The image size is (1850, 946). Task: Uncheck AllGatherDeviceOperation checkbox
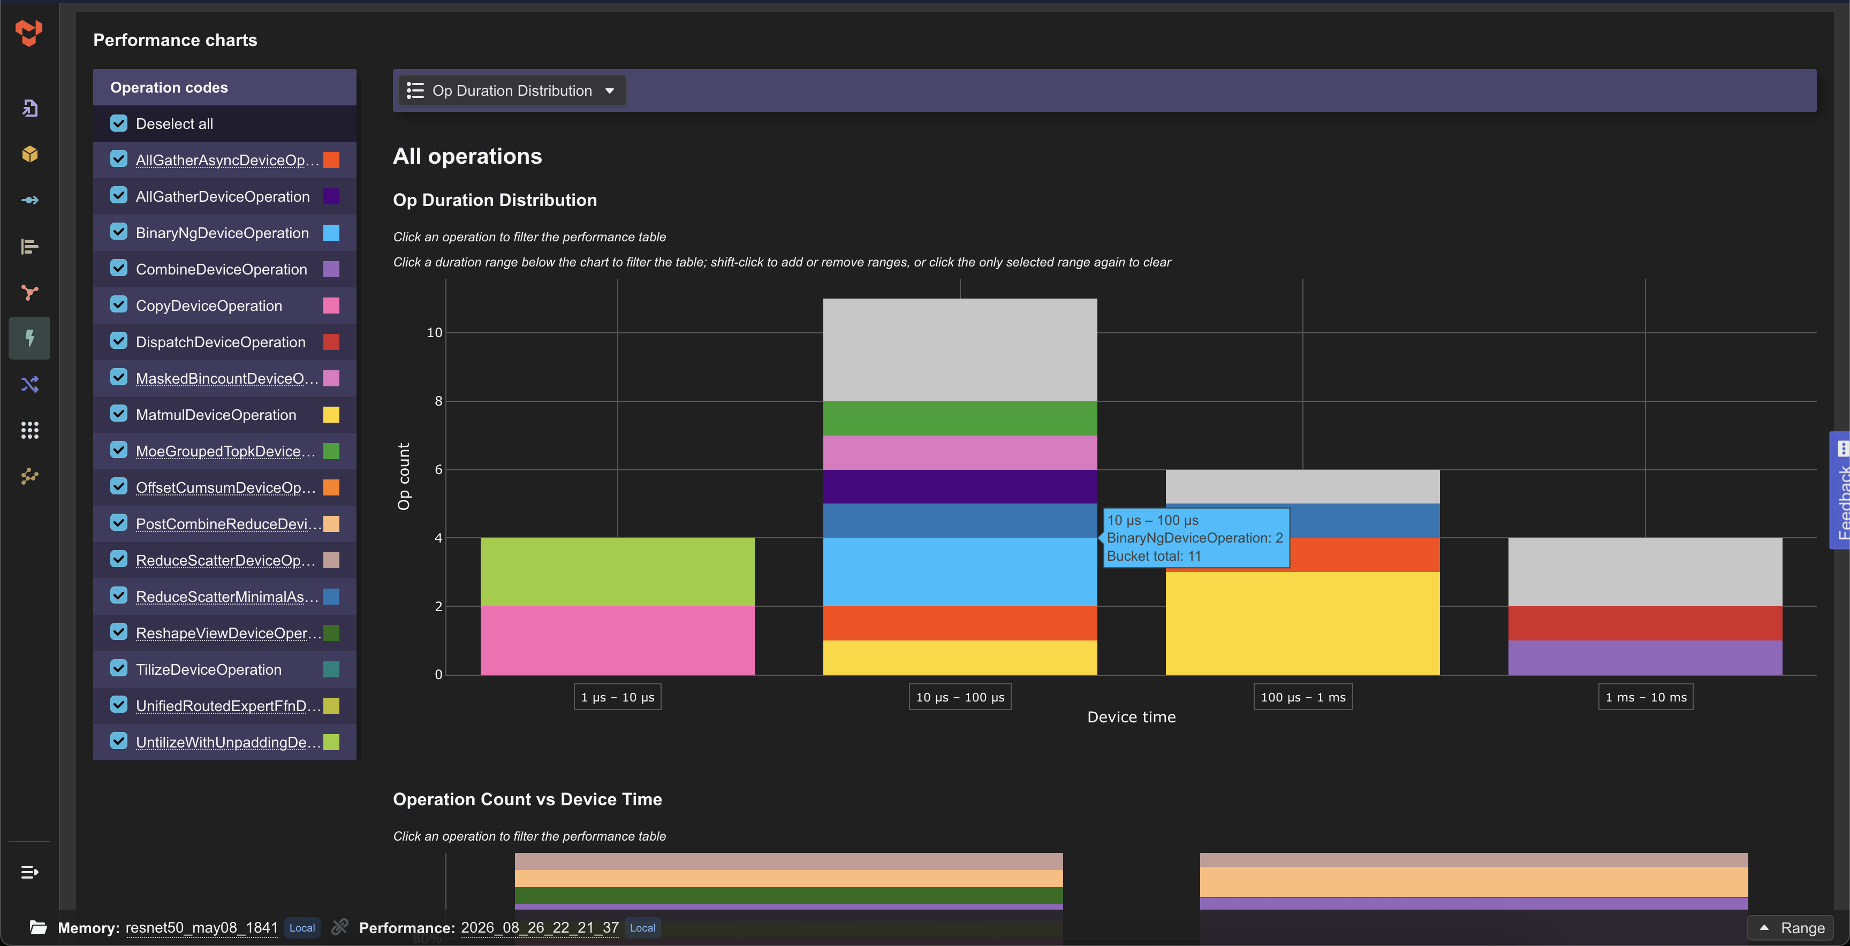click(x=118, y=196)
